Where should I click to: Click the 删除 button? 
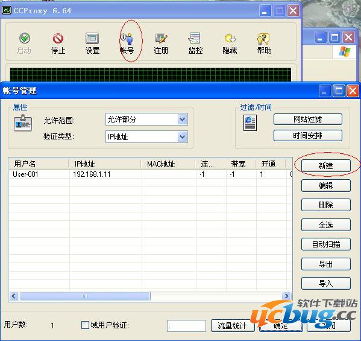coord(326,205)
